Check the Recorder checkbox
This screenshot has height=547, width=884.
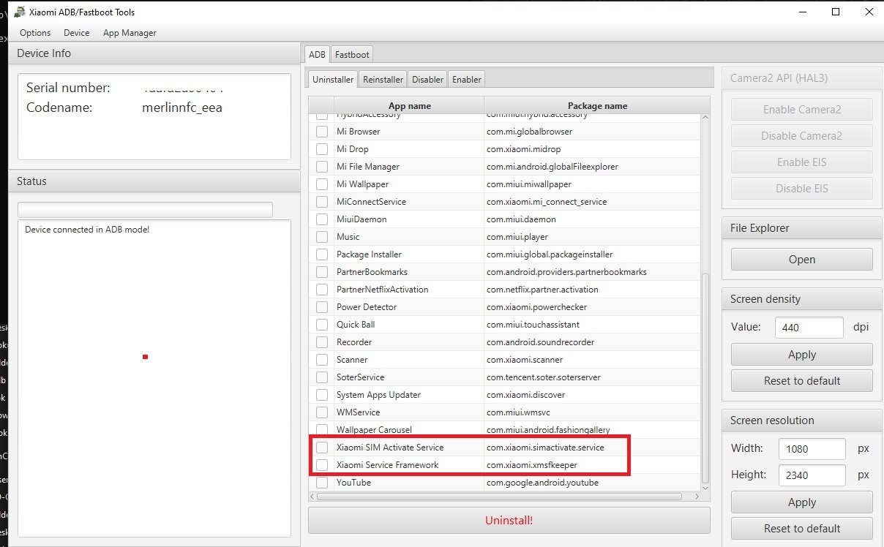pos(322,342)
